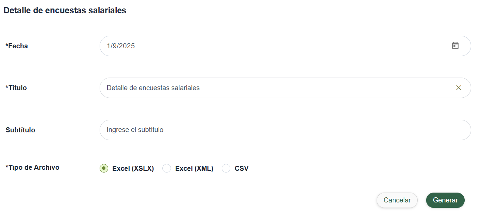Click the Subtítulo field label

pyautogui.click(x=20, y=130)
